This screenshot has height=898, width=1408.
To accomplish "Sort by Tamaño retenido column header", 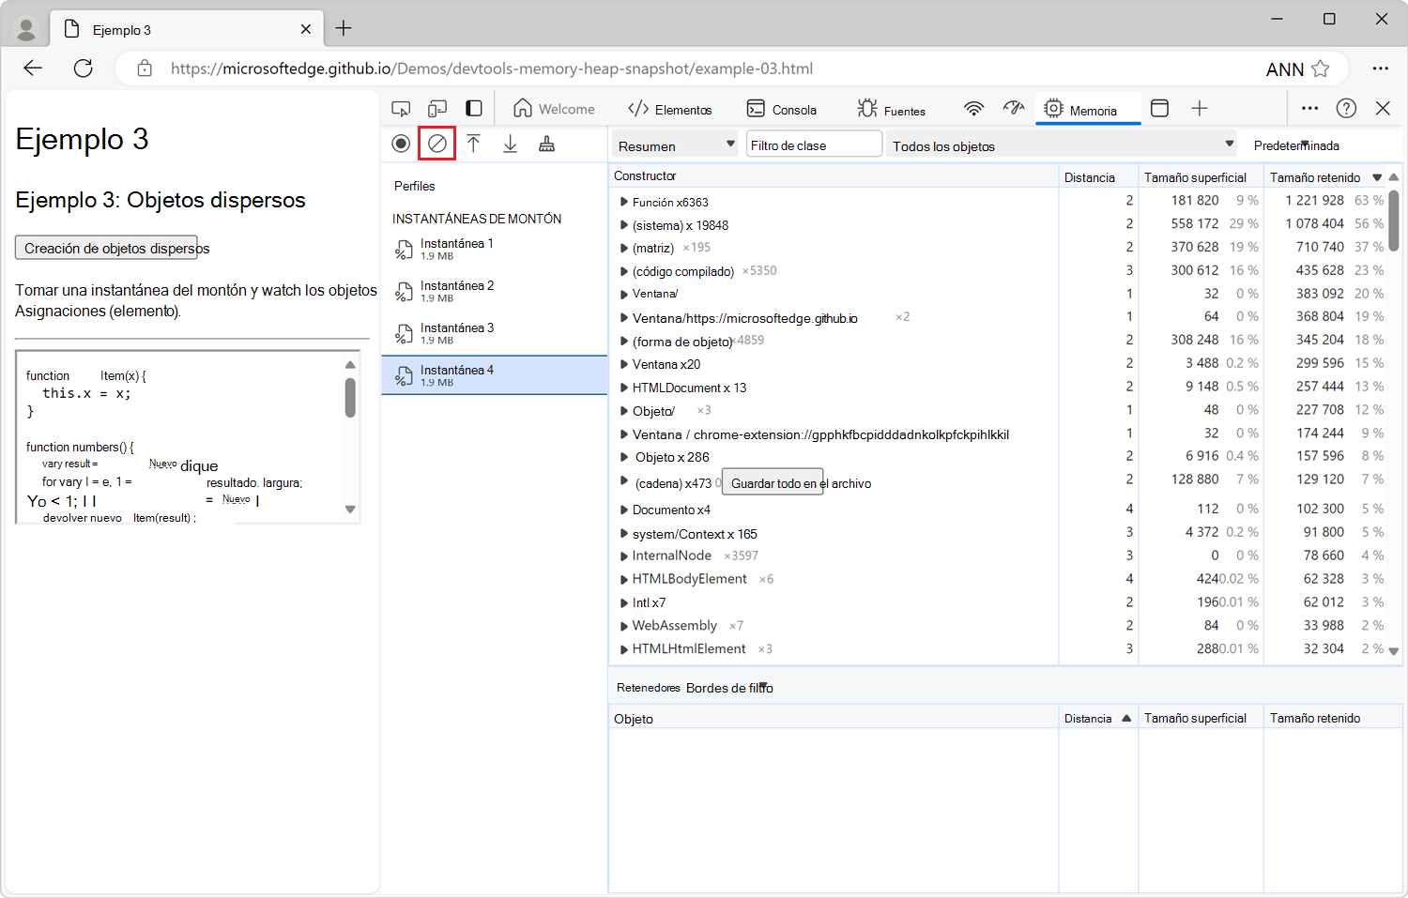I will pyautogui.click(x=1324, y=177).
